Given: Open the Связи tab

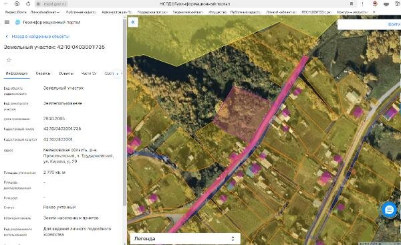Looking at the screenshot, I should [x=43, y=74].
